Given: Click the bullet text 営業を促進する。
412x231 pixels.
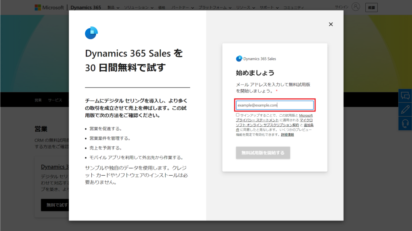Looking at the screenshot, I should coord(106,129).
